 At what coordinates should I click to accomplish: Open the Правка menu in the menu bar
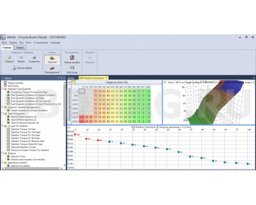pyautogui.click(x=13, y=43)
